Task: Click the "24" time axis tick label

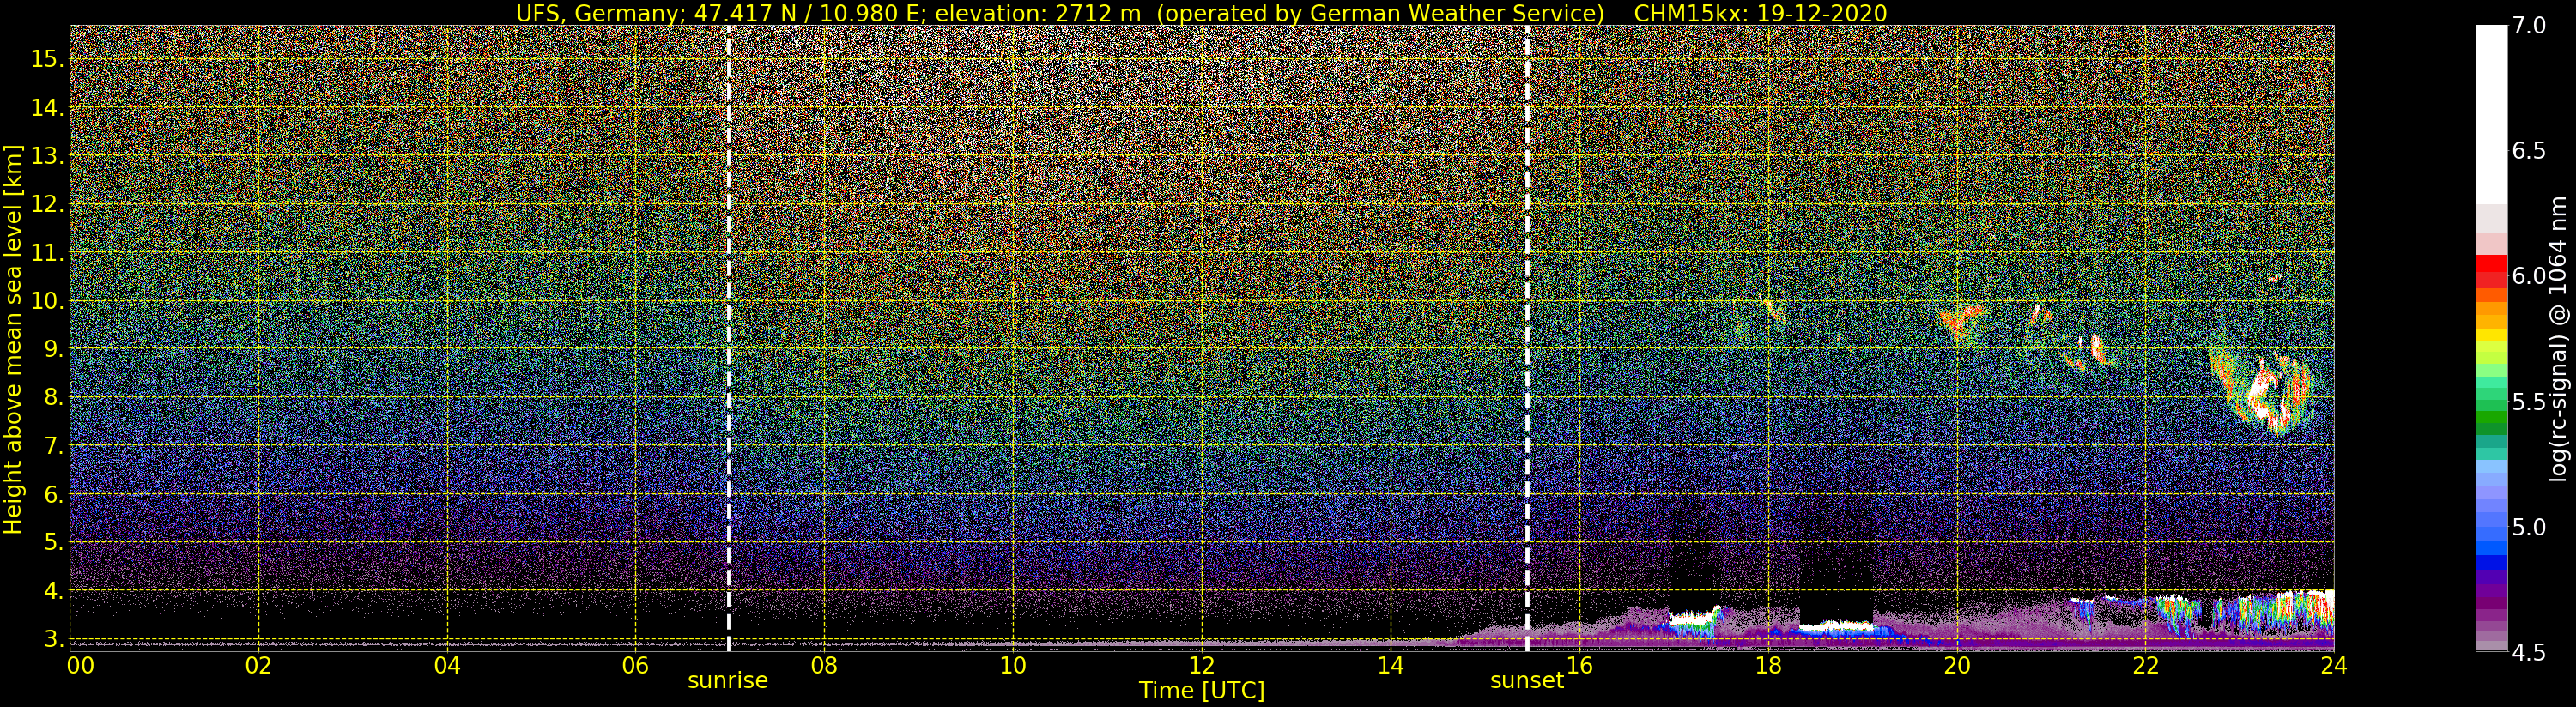Action: [x=2333, y=666]
